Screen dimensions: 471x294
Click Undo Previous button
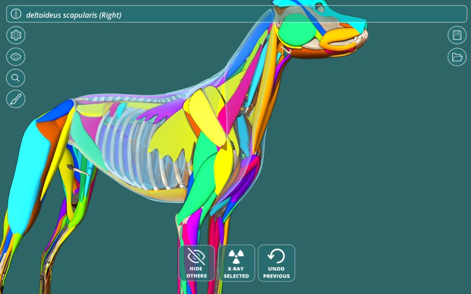tap(276, 263)
